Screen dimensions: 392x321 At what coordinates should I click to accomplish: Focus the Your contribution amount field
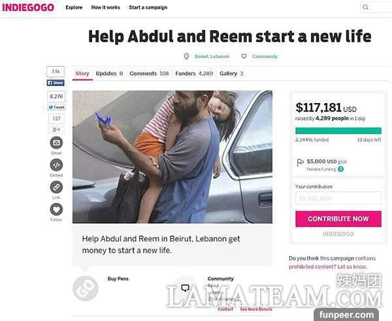(338, 198)
